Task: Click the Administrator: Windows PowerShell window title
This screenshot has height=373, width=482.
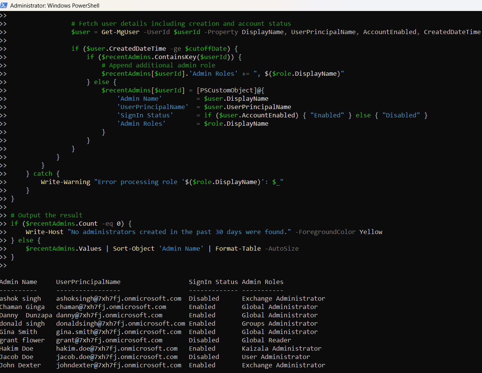Action: pos(55,6)
